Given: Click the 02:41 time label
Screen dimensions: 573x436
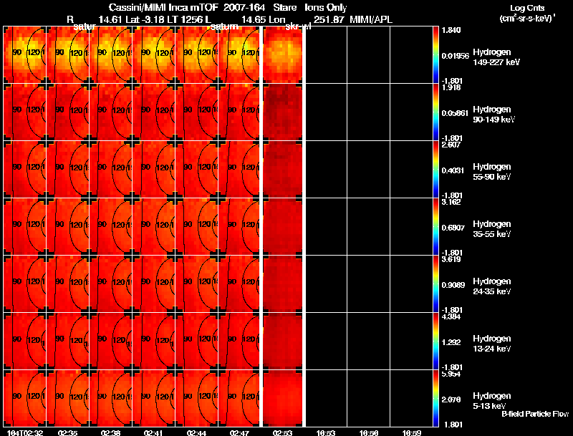Looking at the screenshot, I should pyautogui.click(x=154, y=432).
